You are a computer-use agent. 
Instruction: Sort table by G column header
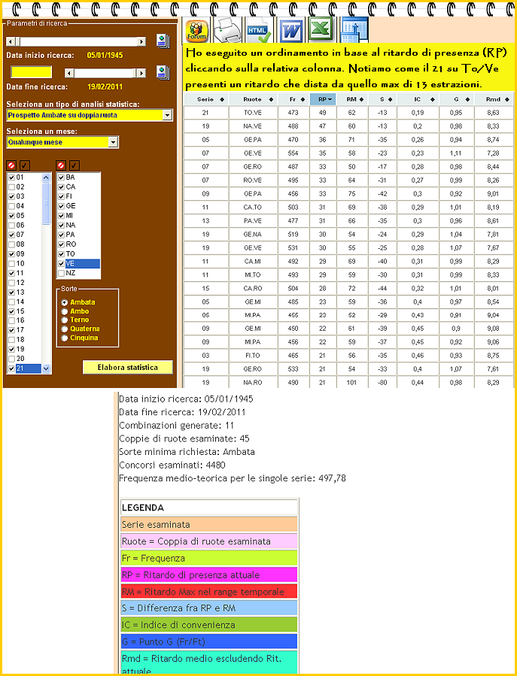(x=457, y=99)
